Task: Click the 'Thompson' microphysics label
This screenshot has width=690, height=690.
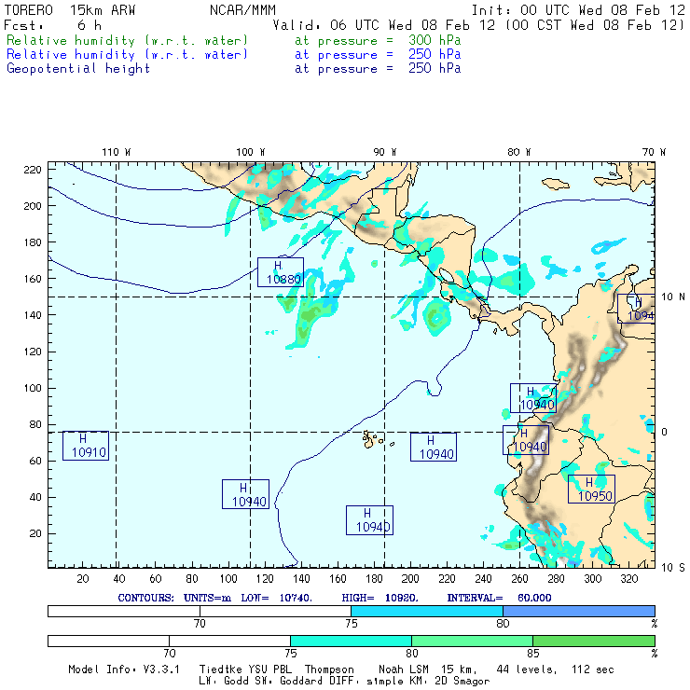Action: 329,669
